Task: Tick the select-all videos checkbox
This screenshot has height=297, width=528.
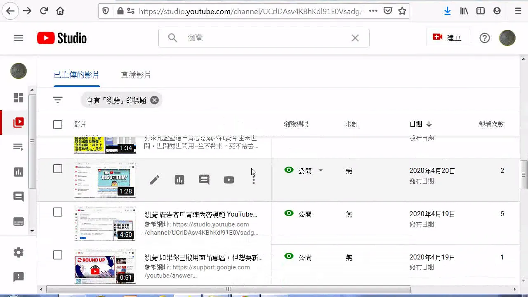Action: click(58, 125)
